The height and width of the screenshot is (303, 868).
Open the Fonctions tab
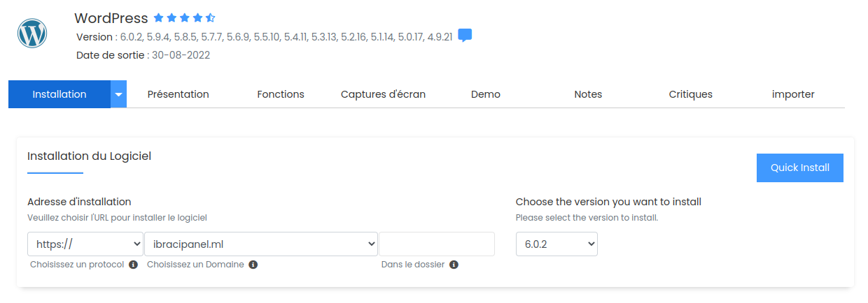pos(281,94)
